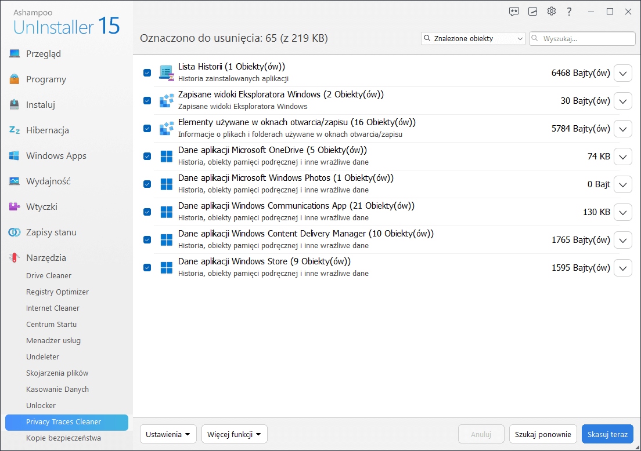Click the "6468 Bajty(ów)" size value
641x451 pixels.
pyautogui.click(x=581, y=73)
